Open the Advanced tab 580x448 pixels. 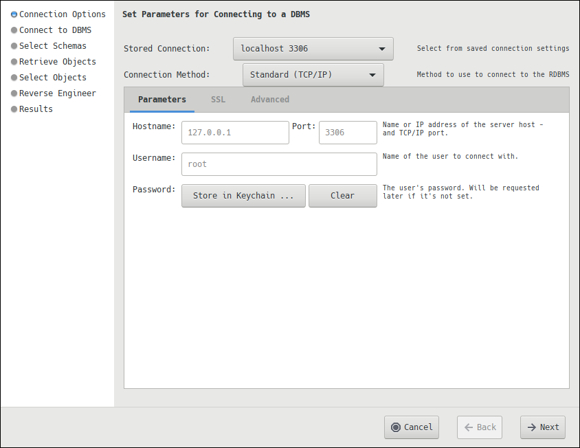269,100
